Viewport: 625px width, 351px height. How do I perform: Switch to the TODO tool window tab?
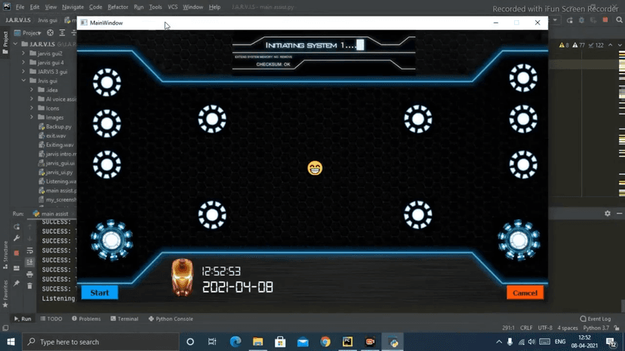tap(51, 319)
